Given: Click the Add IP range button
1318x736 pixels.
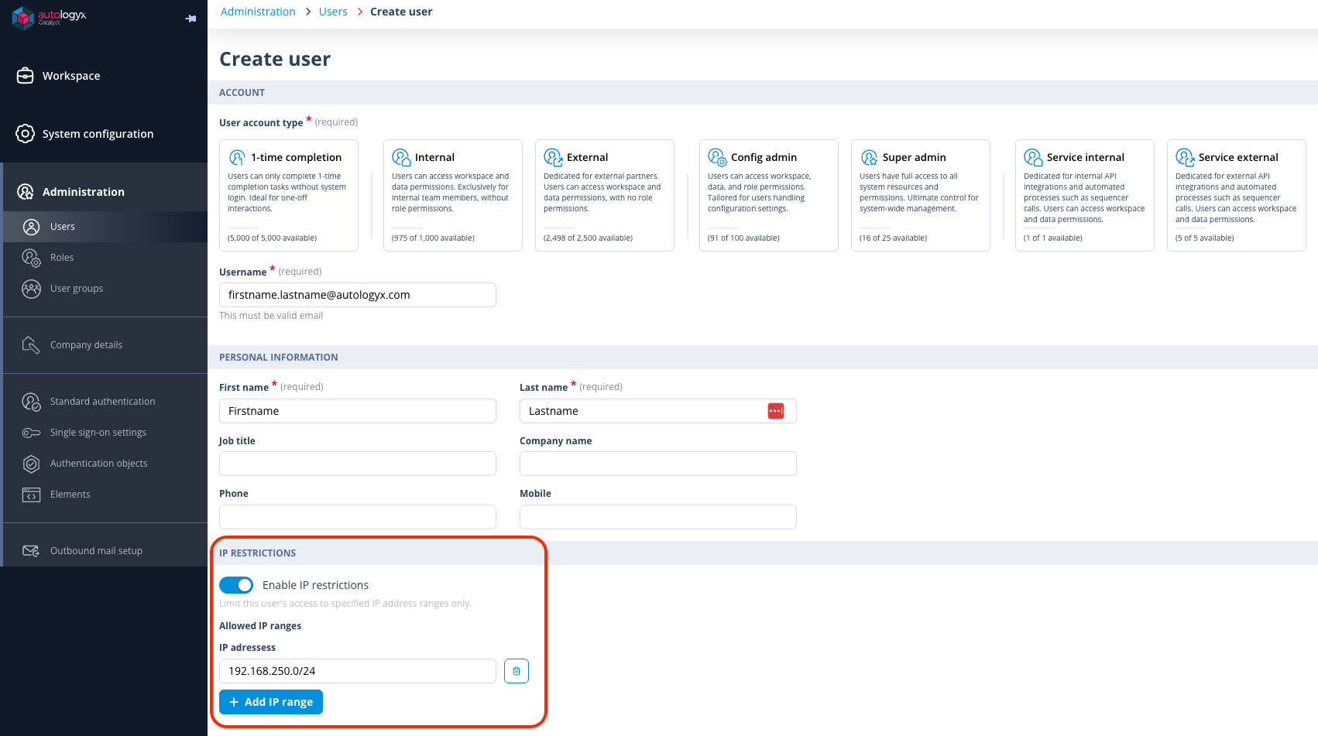Looking at the screenshot, I should [x=271, y=702].
